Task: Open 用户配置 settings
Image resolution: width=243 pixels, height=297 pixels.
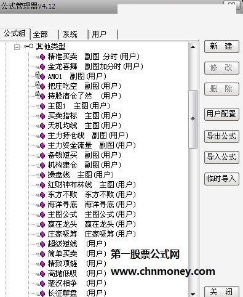Action: pos(221,114)
